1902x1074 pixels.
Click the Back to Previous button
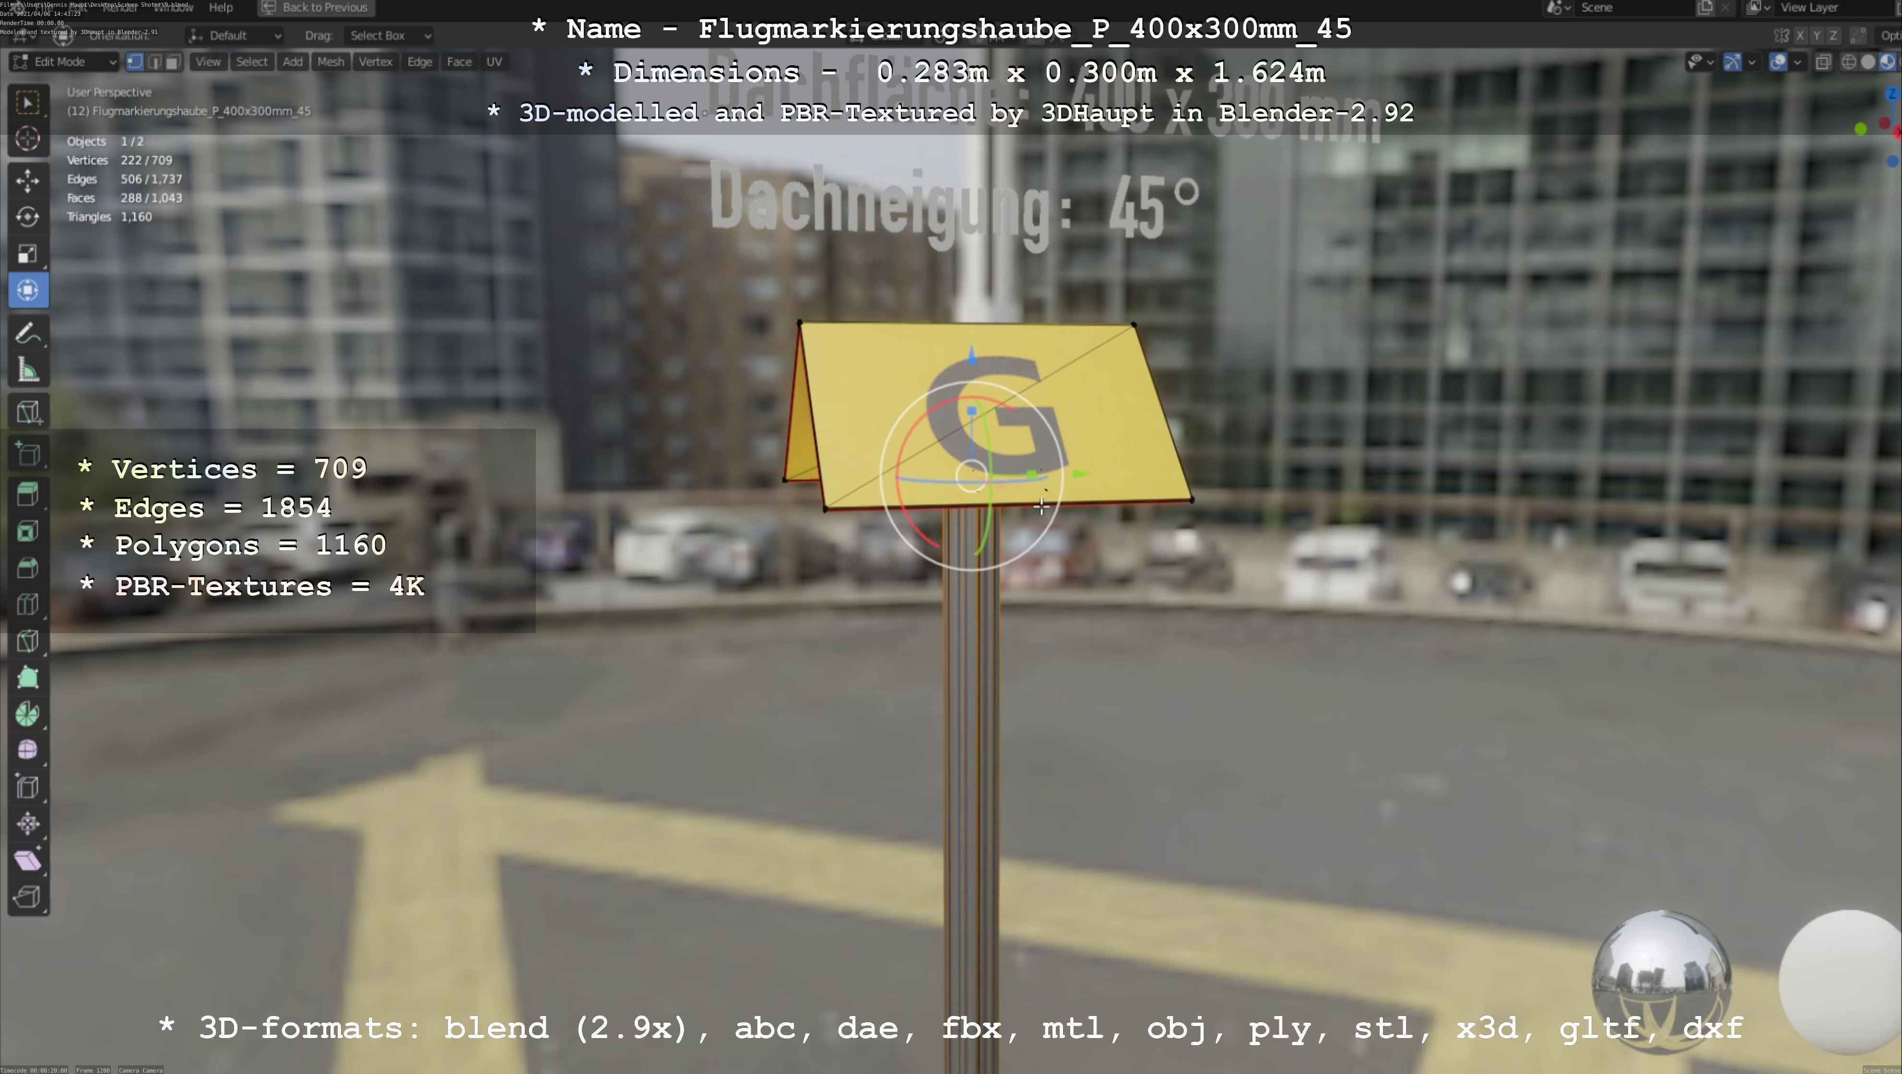pos(315,7)
